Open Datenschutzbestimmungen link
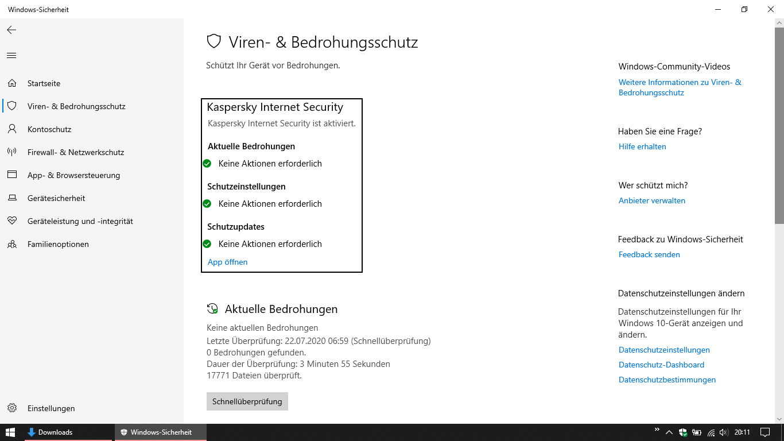 tap(667, 380)
